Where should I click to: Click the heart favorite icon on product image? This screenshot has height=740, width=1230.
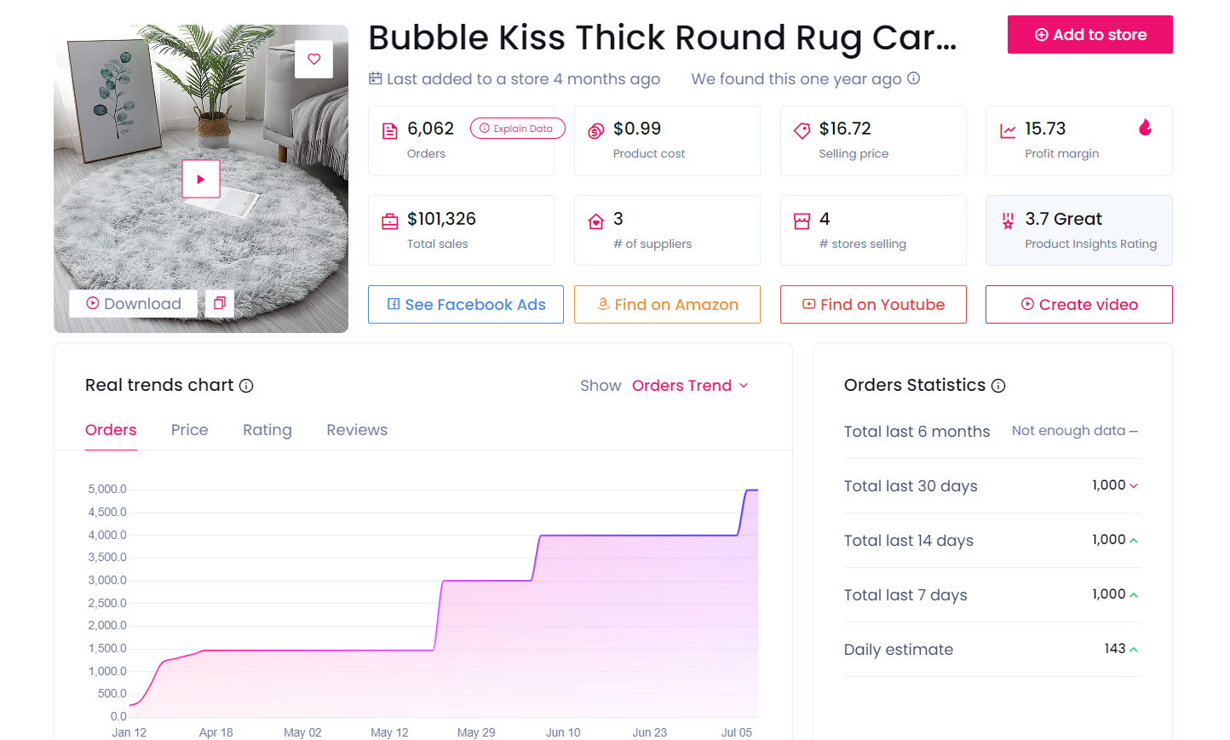pyautogui.click(x=313, y=60)
